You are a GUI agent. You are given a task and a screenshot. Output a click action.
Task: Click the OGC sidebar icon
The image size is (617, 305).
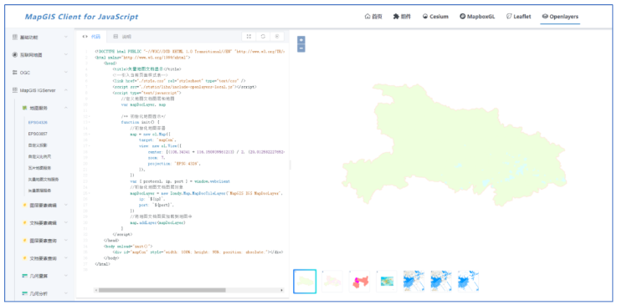pos(15,73)
